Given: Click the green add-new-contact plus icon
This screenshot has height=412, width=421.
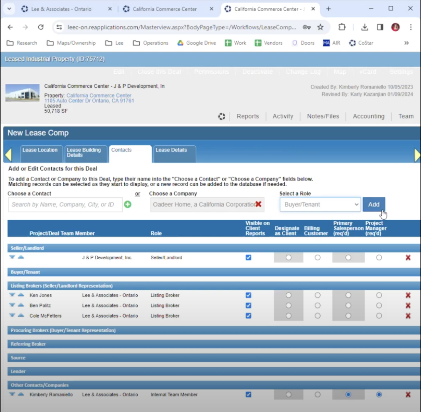Looking at the screenshot, I should [x=128, y=204].
